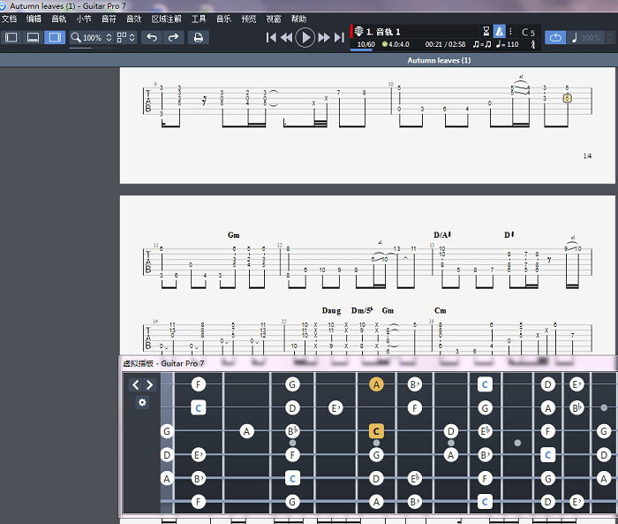The image size is (618, 524).
Task: Expand the fretboard using the right chevron
Action: pyautogui.click(x=150, y=384)
